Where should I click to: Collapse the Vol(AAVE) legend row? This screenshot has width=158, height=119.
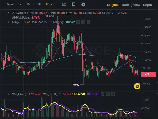(8, 94)
